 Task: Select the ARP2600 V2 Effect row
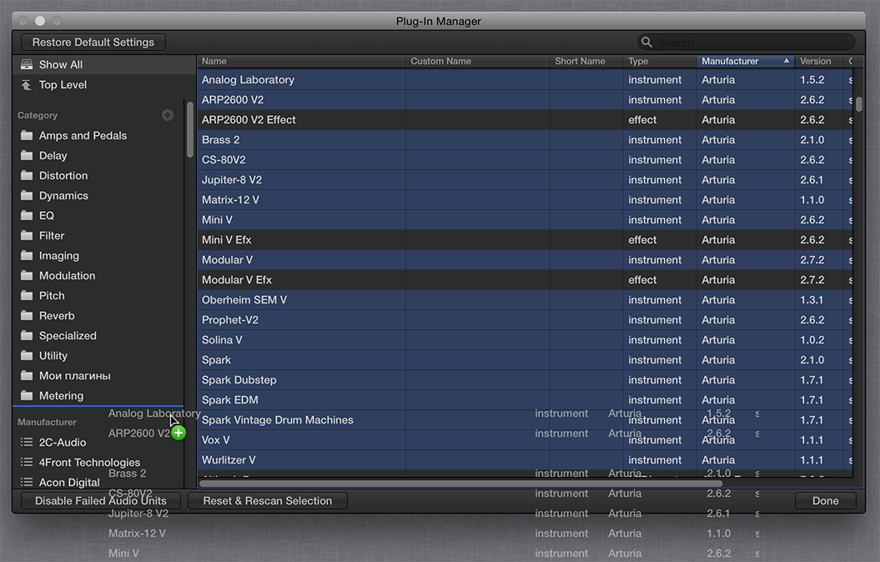point(525,119)
